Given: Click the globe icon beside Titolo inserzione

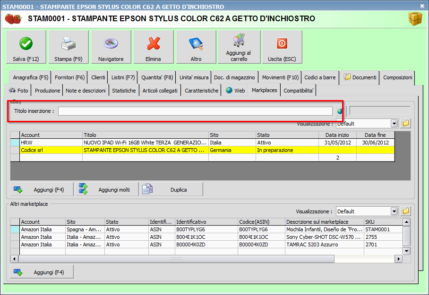Looking at the screenshot, I should tap(340, 111).
